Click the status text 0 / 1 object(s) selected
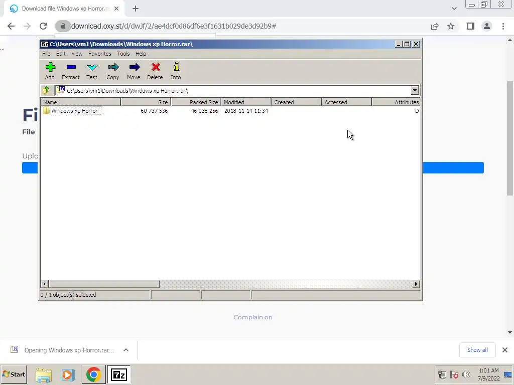 pyautogui.click(x=68, y=295)
